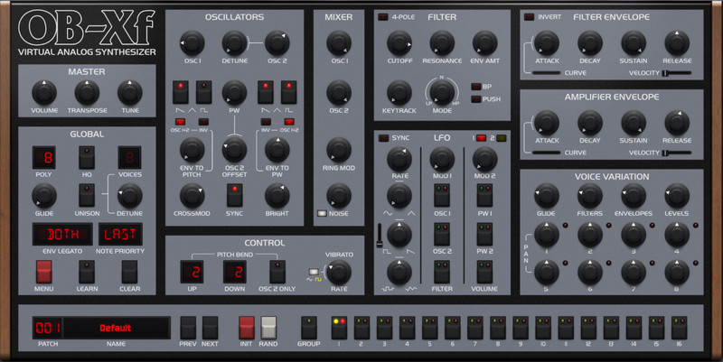Toggle the oscillator Sync switch
This screenshot has height=362, width=723.
coord(234,195)
